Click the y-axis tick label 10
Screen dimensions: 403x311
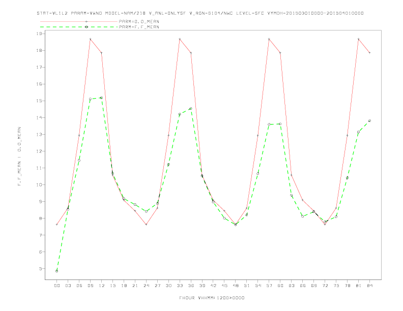(x=39, y=185)
